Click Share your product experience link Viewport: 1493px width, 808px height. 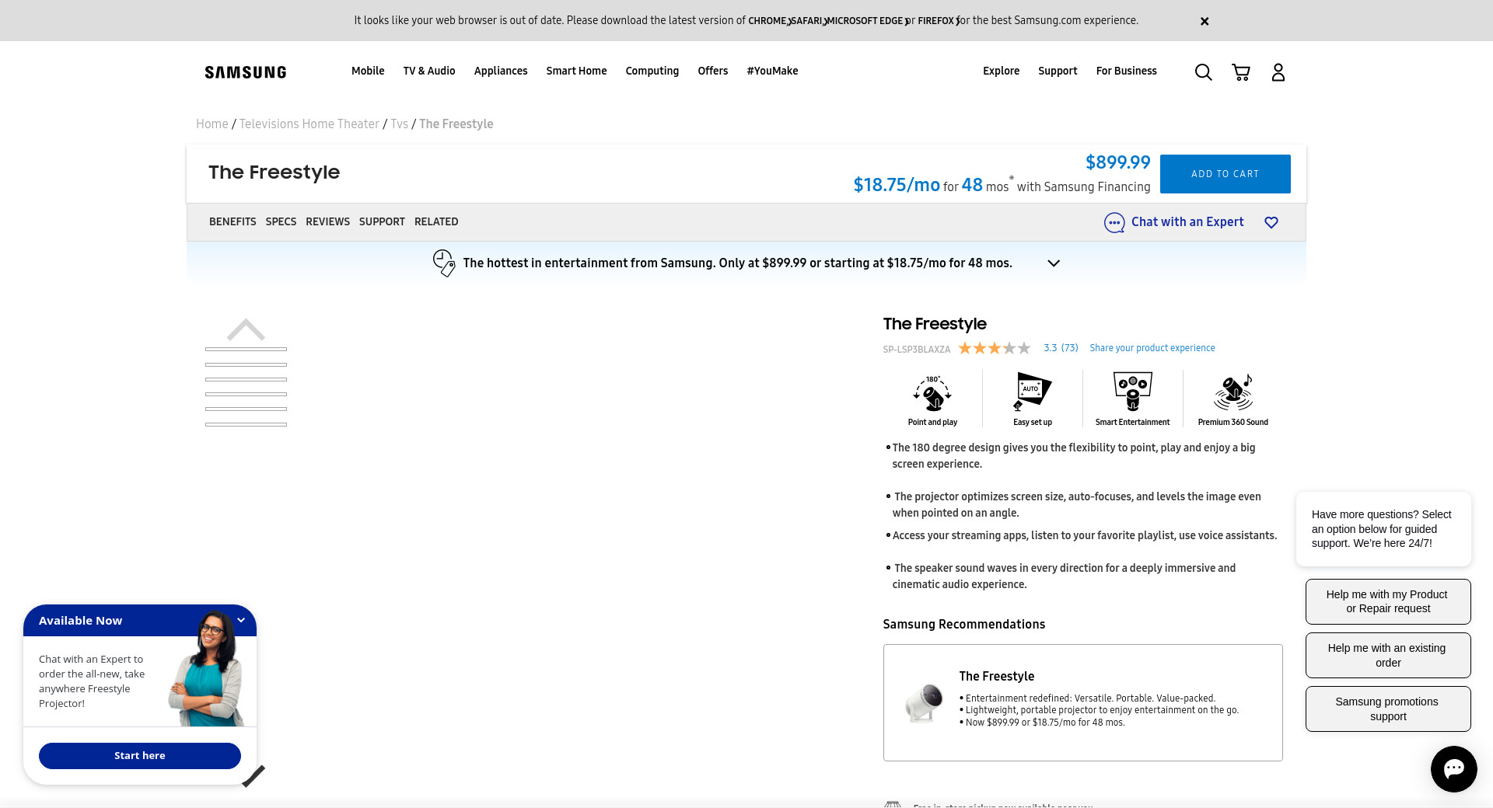[1152, 348]
